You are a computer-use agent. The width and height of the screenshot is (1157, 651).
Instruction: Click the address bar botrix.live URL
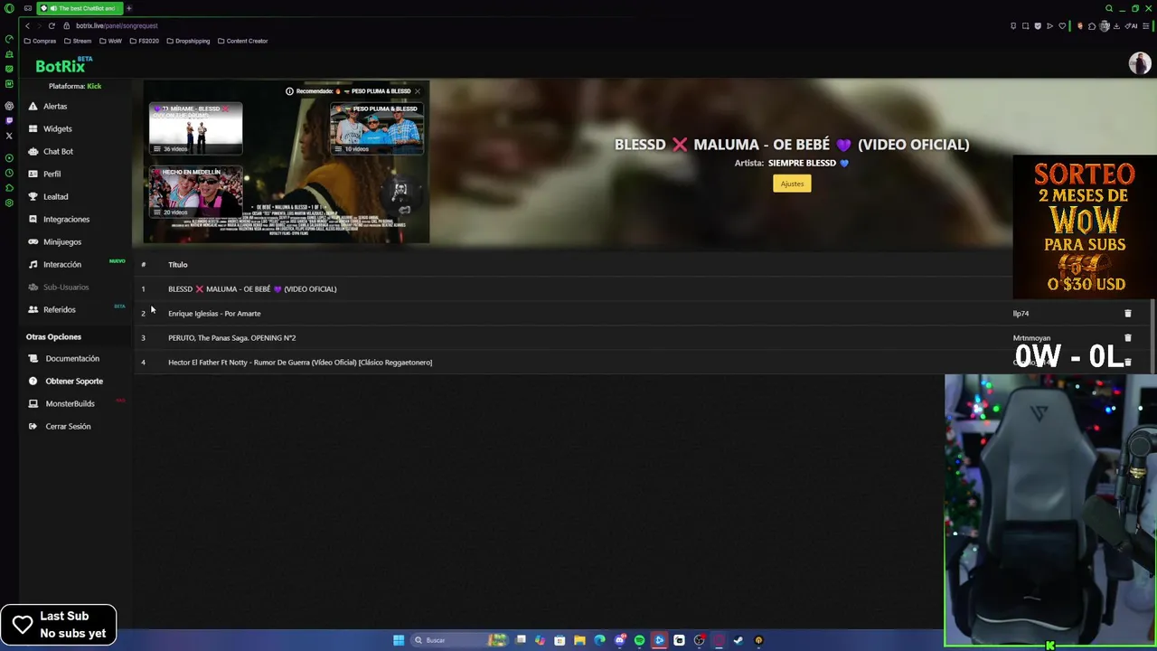point(117,25)
